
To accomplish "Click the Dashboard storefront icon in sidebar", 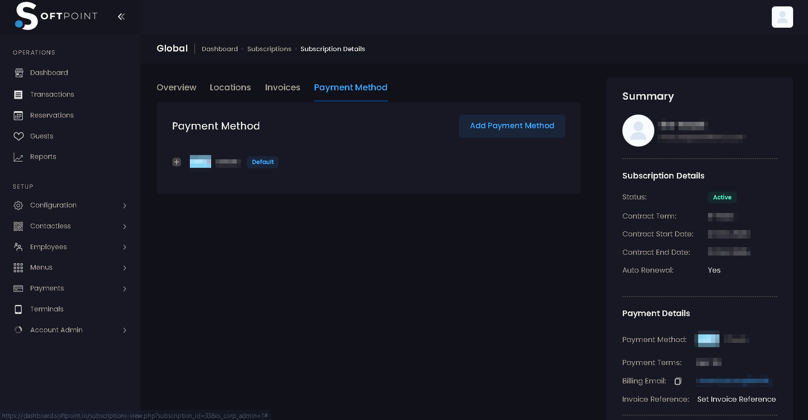I will [18, 73].
